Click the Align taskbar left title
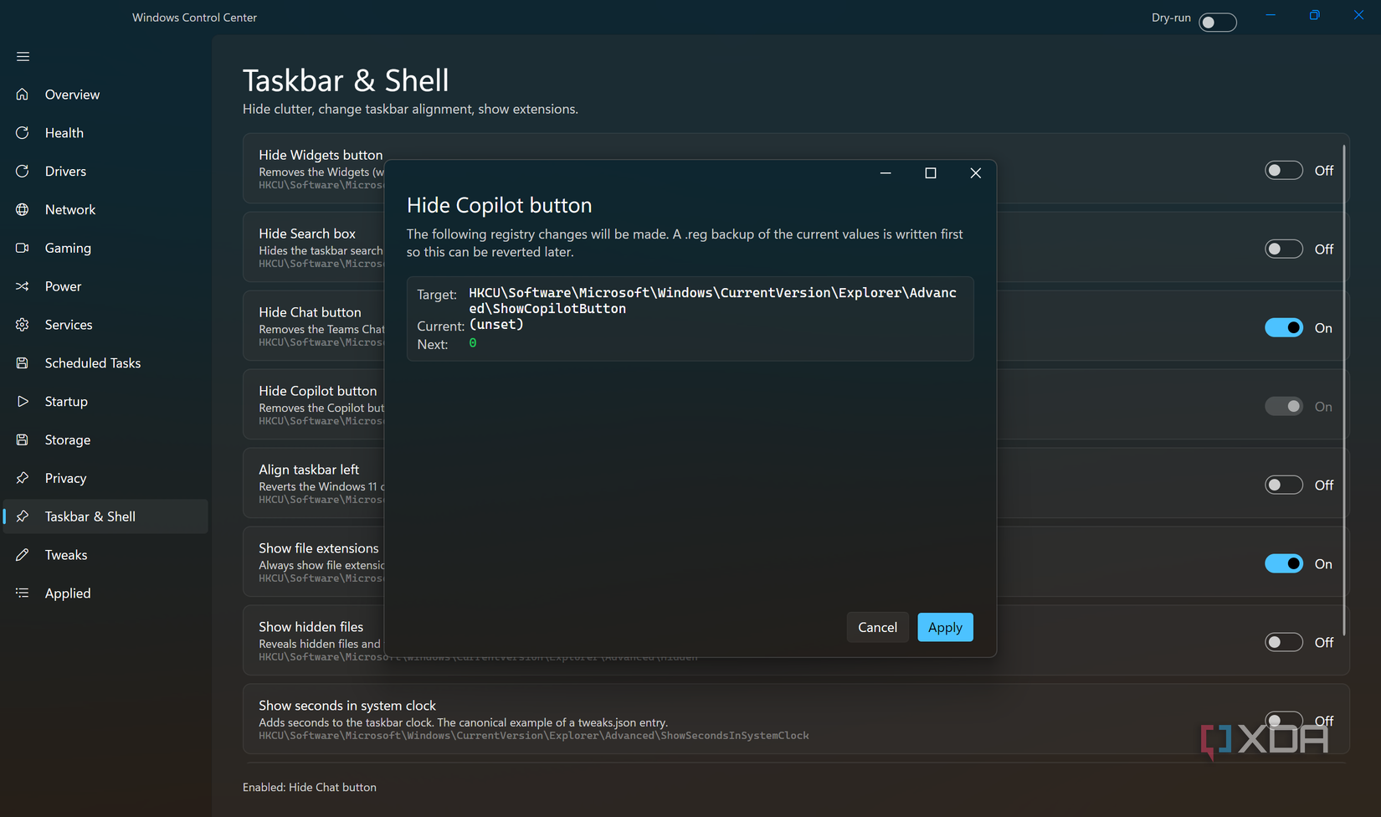The width and height of the screenshot is (1381, 817). pos(309,470)
